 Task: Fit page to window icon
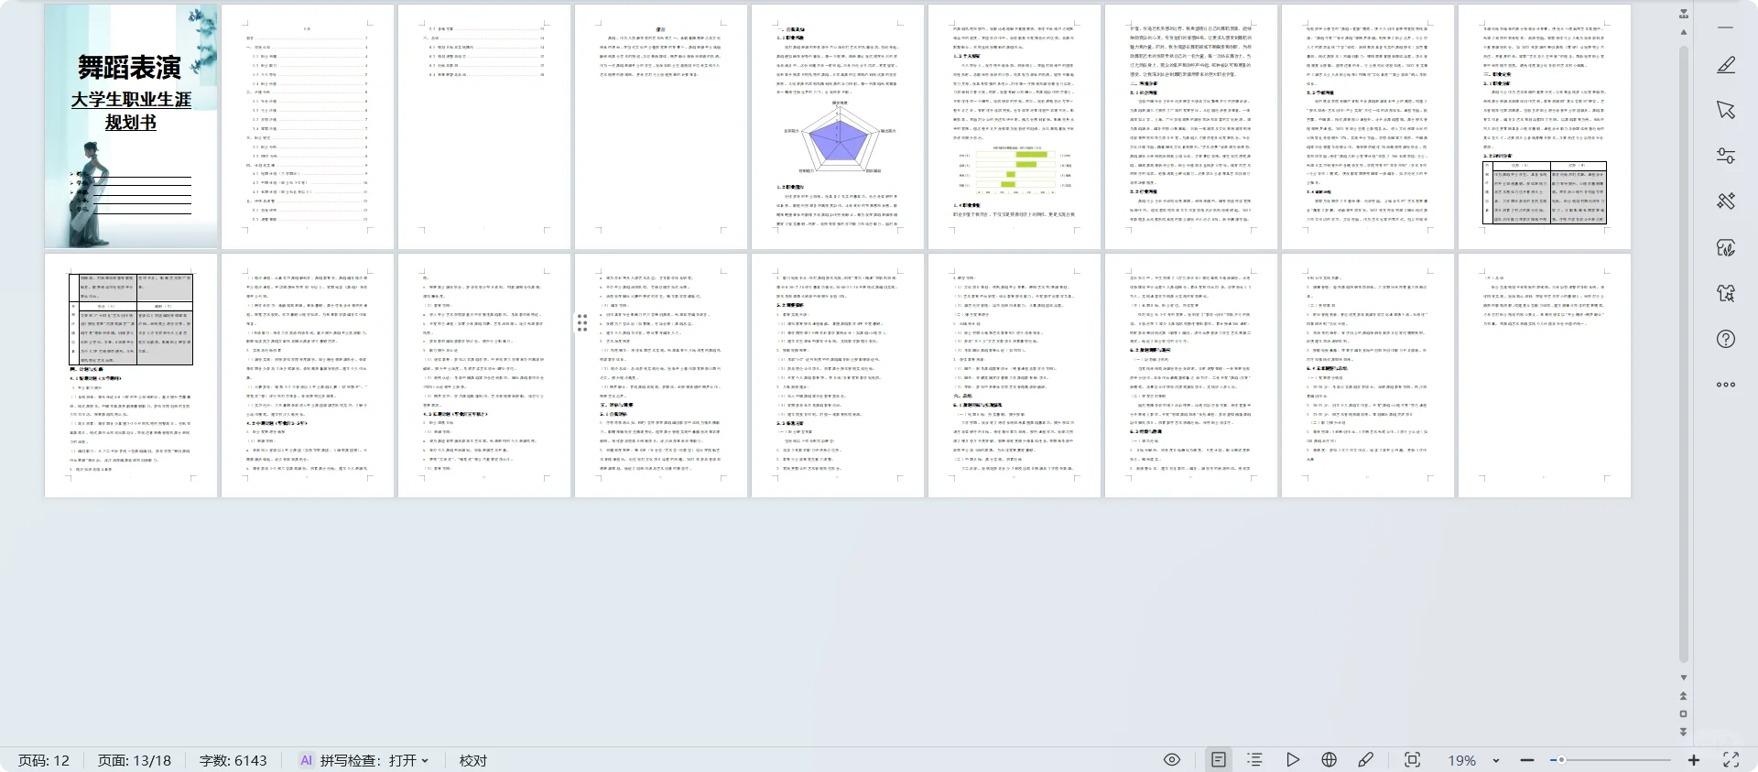(1413, 760)
